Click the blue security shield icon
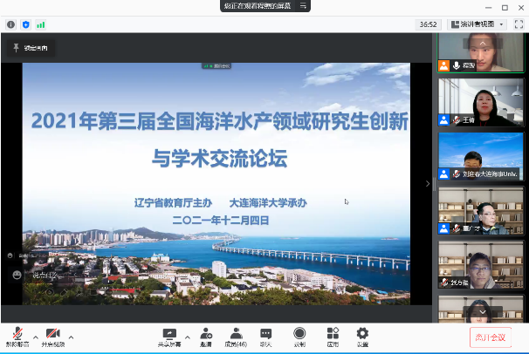This screenshot has width=529, height=354. click(x=26, y=24)
